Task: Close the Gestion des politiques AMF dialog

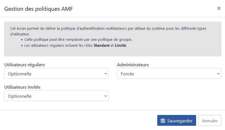Action: [219, 8]
